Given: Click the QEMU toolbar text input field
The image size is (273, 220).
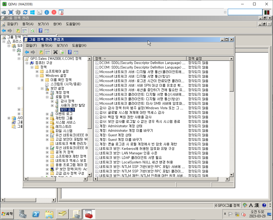Looking at the screenshot, I should [x=245, y=12].
